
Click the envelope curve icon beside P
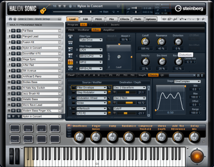[79, 75]
